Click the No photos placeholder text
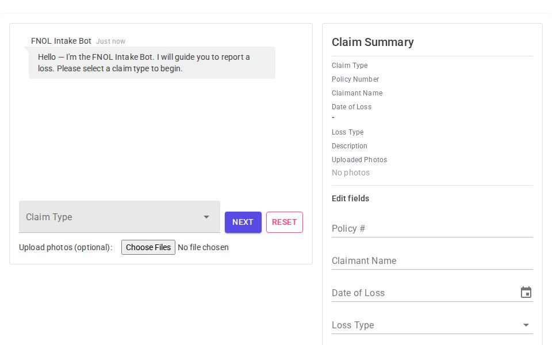552x345 pixels. 351,172
